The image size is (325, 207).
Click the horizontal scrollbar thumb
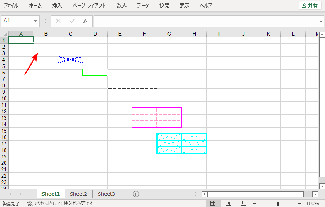pos(255,194)
